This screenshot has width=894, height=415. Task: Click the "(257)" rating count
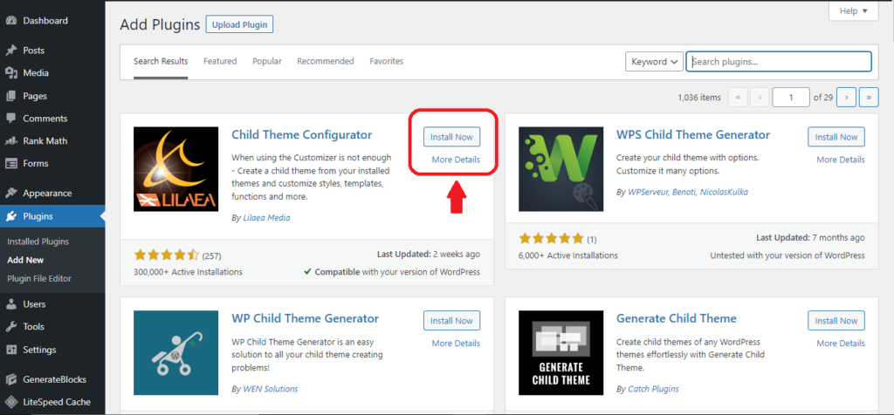tap(211, 255)
